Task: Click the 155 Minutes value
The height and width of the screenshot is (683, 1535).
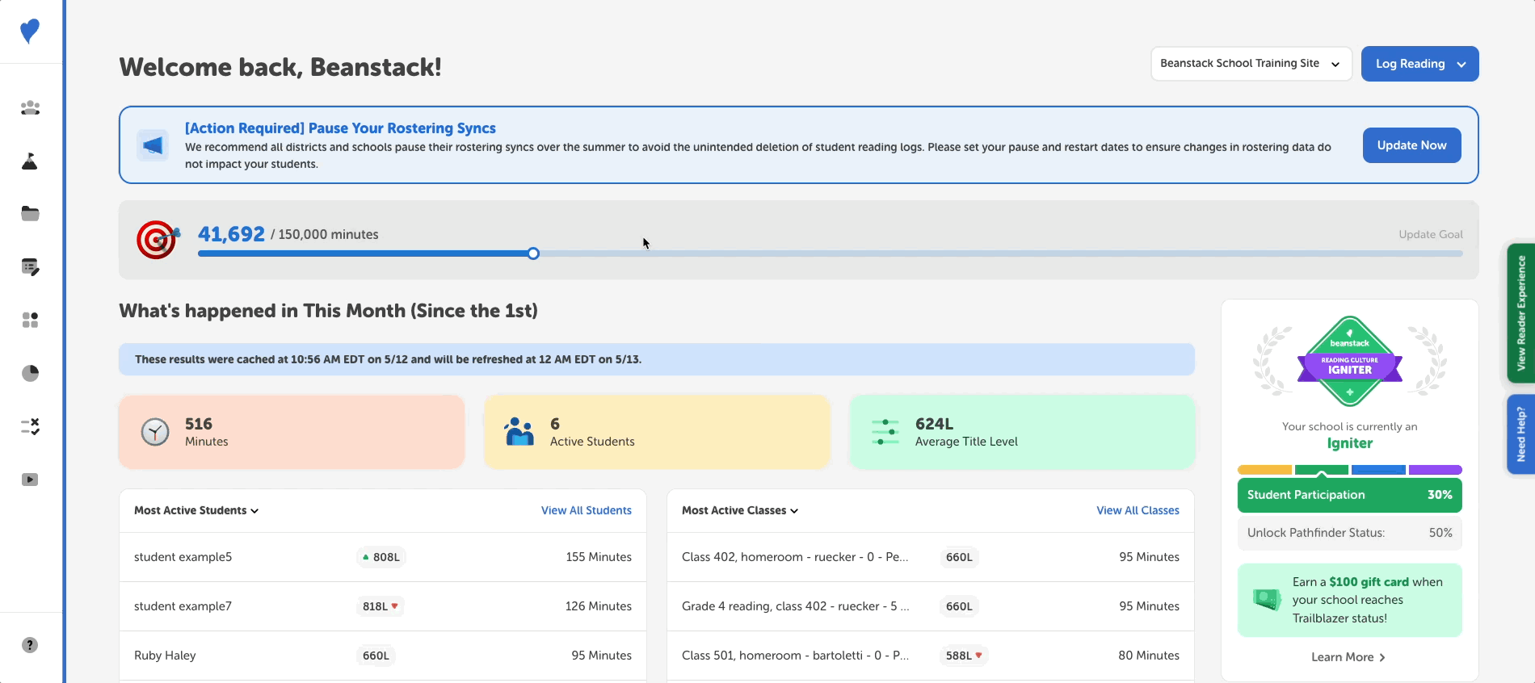Action: coord(599,557)
